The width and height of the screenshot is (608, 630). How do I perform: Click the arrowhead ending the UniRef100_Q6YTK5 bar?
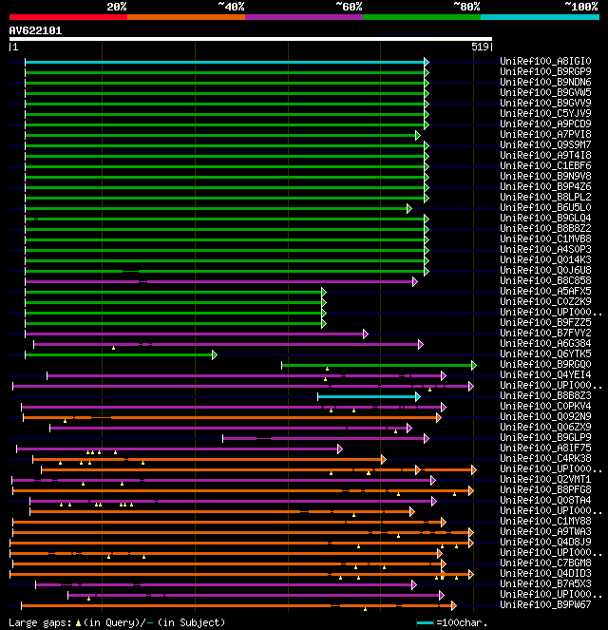coord(215,354)
